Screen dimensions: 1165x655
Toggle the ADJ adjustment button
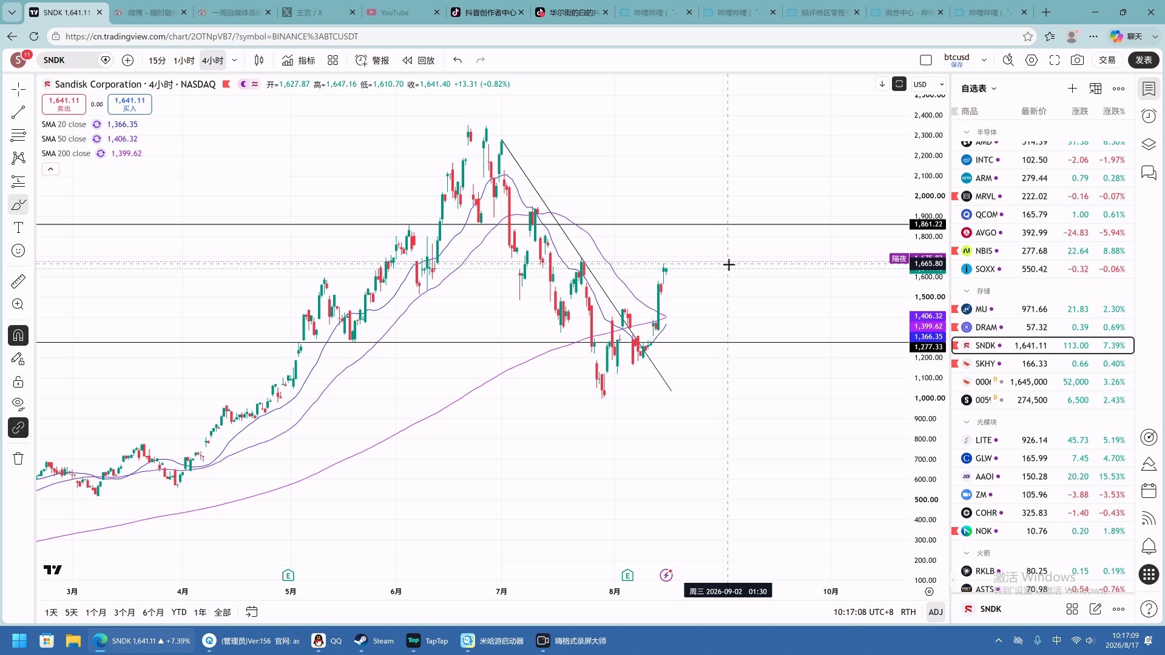[x=936, y=612]
